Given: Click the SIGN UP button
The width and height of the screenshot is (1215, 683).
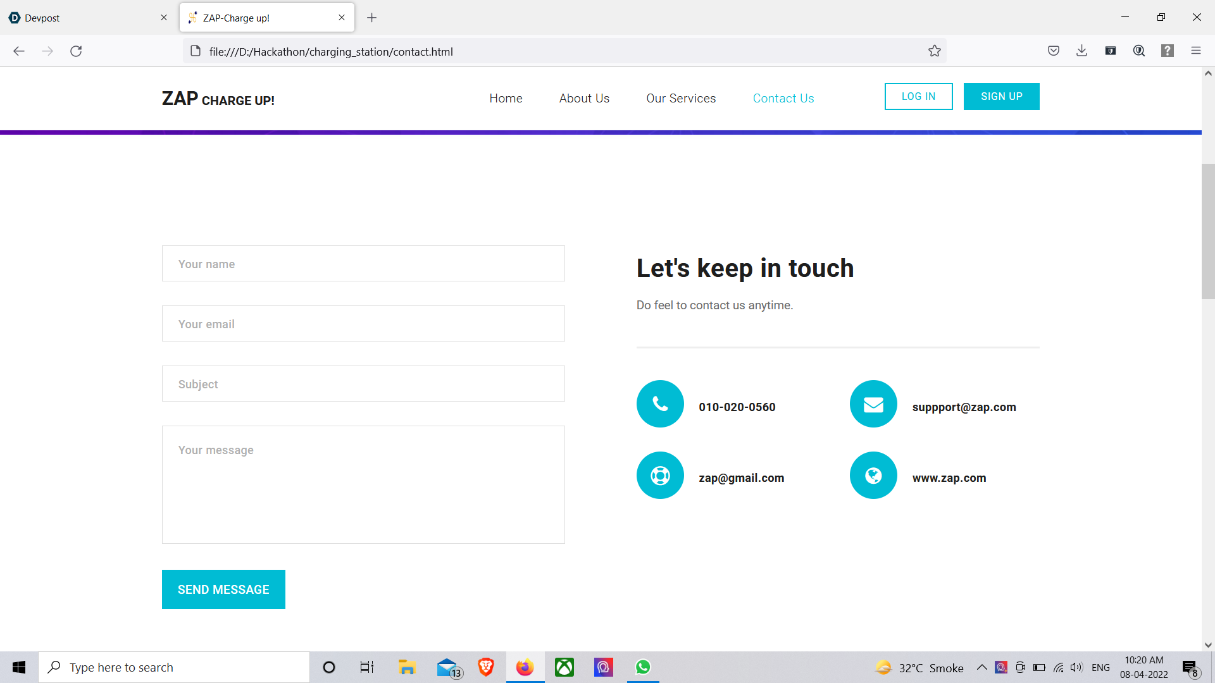Looking at the screenshot, I should (x=1001, y=97).
